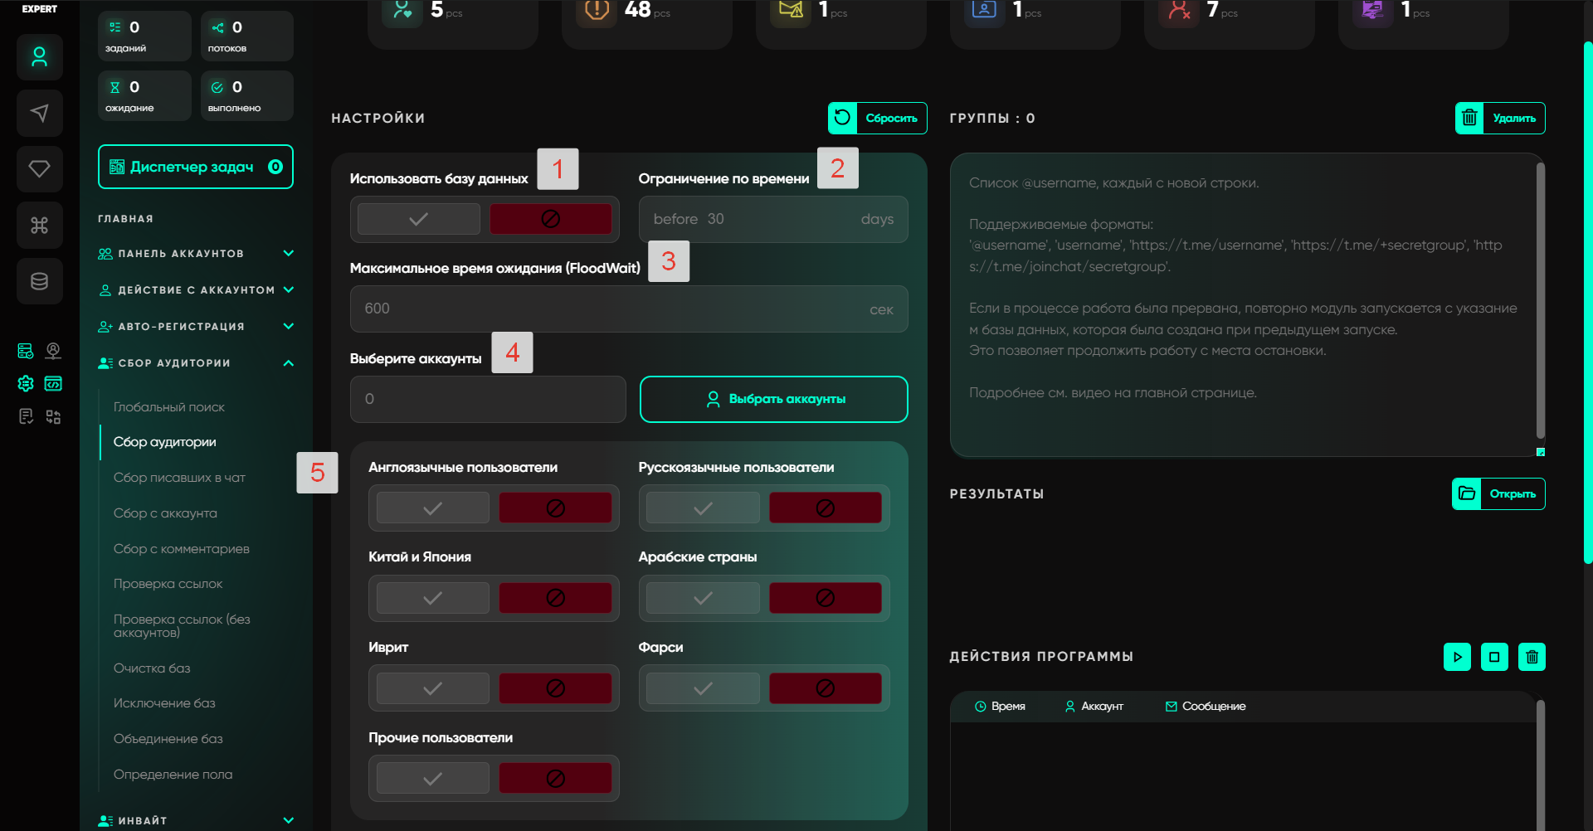Open Глобальный поиск menu item

coord(169,407)
